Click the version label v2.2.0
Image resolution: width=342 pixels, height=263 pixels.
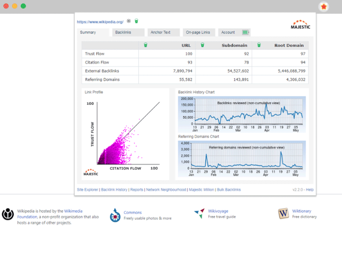298,190
